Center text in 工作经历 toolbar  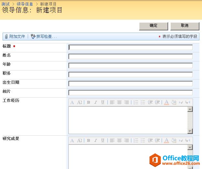coord(119,102)
